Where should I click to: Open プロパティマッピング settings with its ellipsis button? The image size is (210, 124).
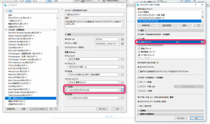122,82
